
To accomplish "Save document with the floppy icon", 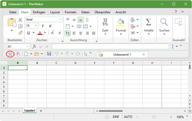I will point(49,54).
